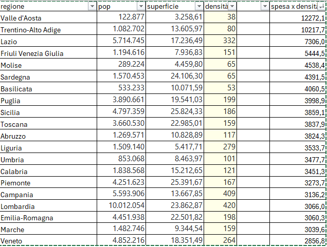The width and height of the screenshot is (327, 247).
Task: Select the Valle d'Aosta cell
Action: 48,18
